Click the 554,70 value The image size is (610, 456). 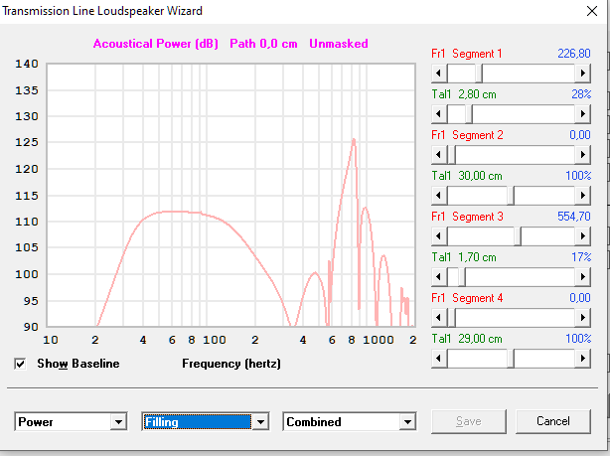[x=574, y=217]
